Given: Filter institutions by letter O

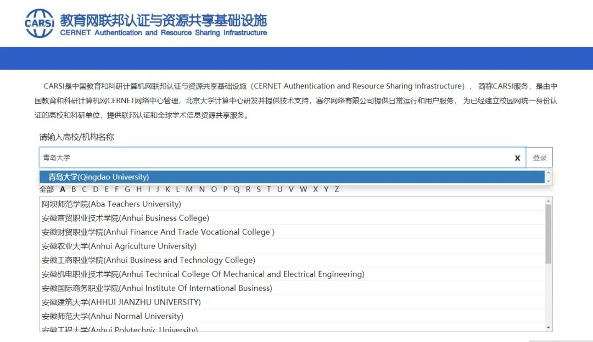Looking at the screenshot, I should [x=214, y=189].
